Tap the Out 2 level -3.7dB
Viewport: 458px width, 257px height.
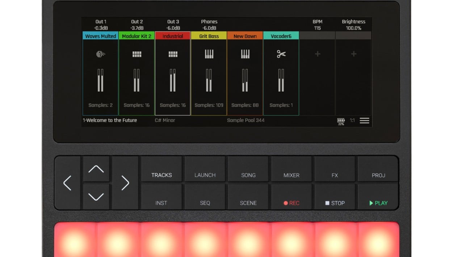coord(137,28)
